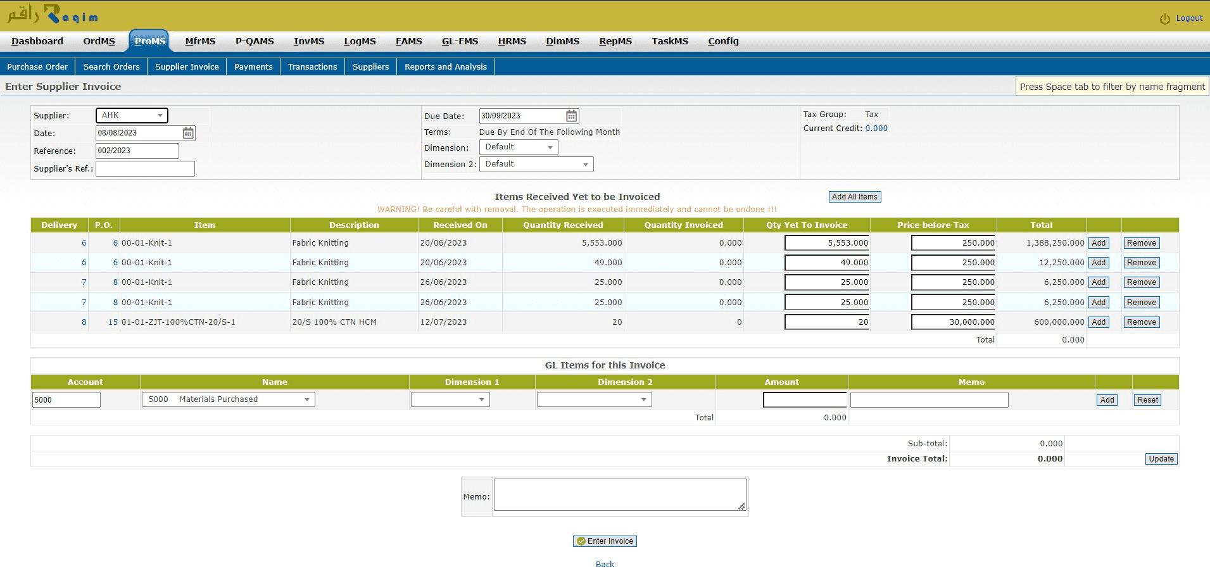The image size is (1210, 571).
Task: Open Reports and Analysis tab
Action: click(x=445, y=66)
